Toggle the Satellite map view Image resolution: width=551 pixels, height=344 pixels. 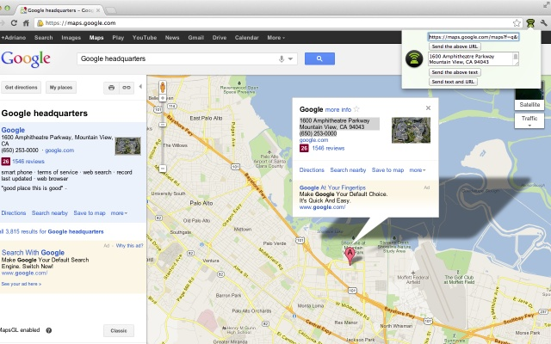[529, 104]
